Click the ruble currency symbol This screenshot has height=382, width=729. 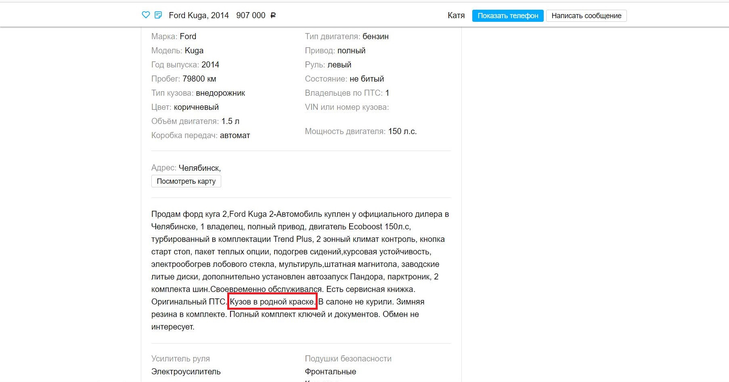[x=273, y=15]
